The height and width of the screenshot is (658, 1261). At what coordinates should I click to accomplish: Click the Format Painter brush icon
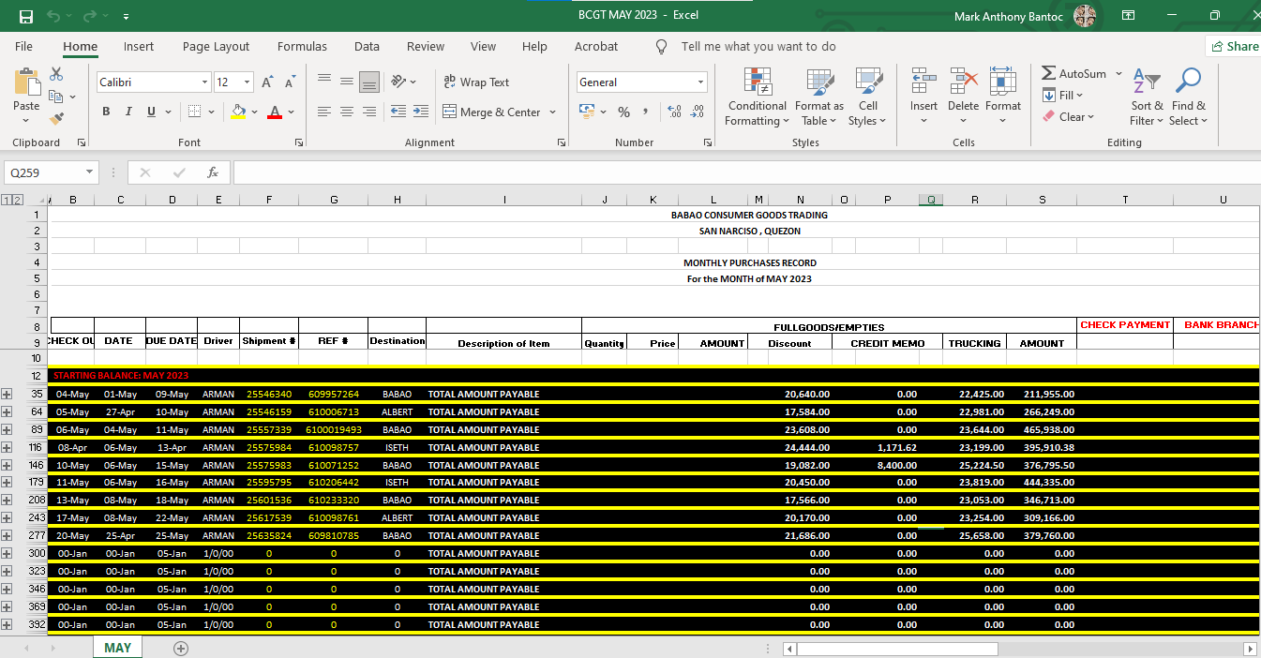point(56,119)
